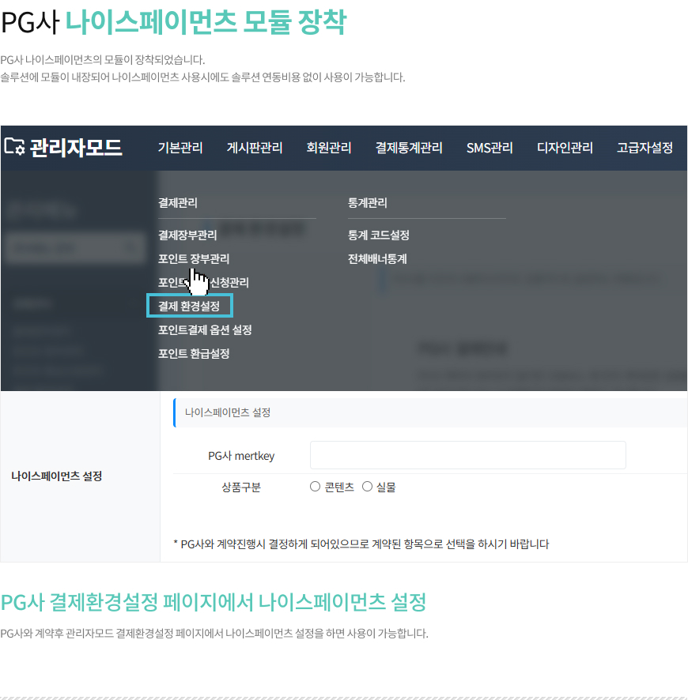Expand the blurred sidebar dropdown box
The width and height of the screenshot is (688, 700).
[73, 247]
